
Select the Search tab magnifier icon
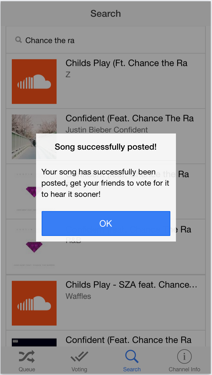coord(132,357)
